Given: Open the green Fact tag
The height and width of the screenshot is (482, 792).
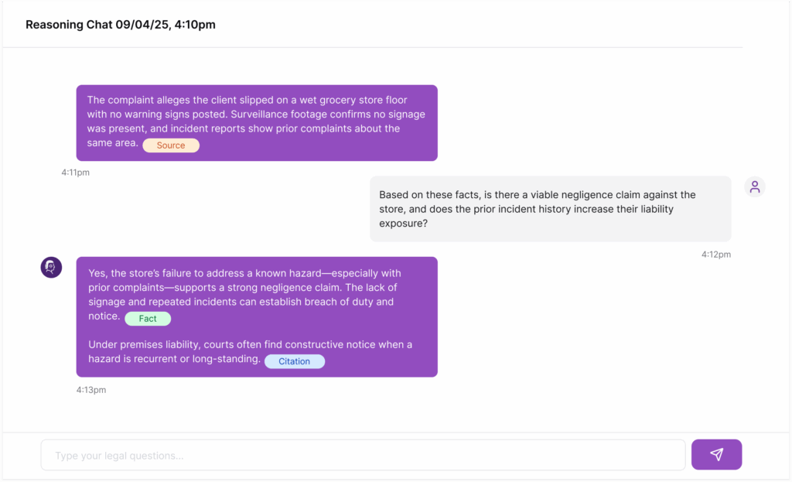Looking at the screenshot, I should [x=148, y=319].
